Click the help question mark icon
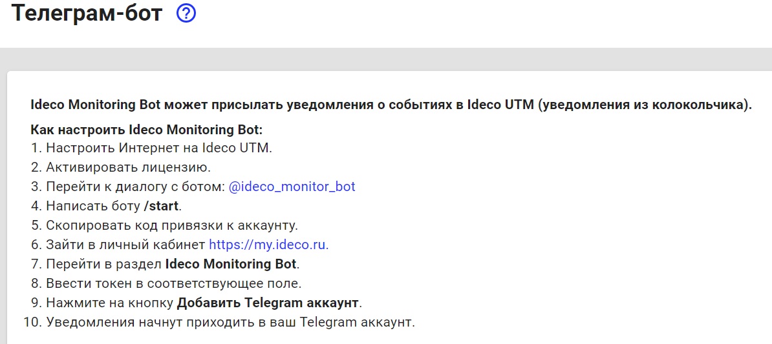Viewport: 772px width, 344px height. (x=186, y=14)
